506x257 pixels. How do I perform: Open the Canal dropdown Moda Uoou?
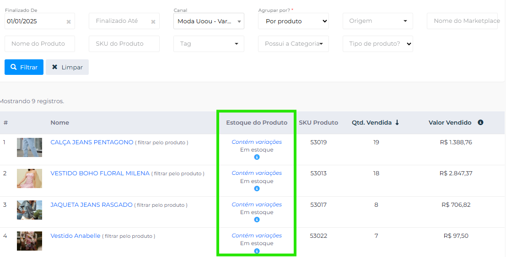209,21
